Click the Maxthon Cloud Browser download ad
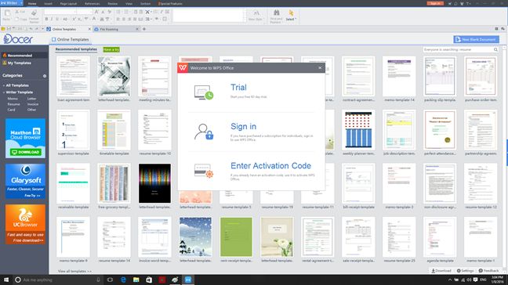Viewport: 508px width, 285px height. 25,139
